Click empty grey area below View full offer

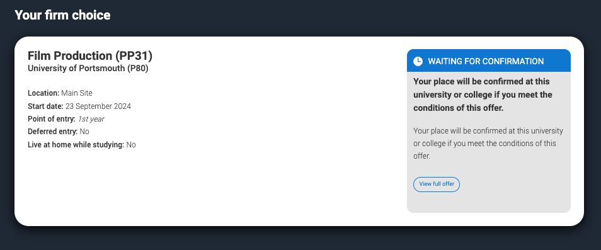click(489, 202)
